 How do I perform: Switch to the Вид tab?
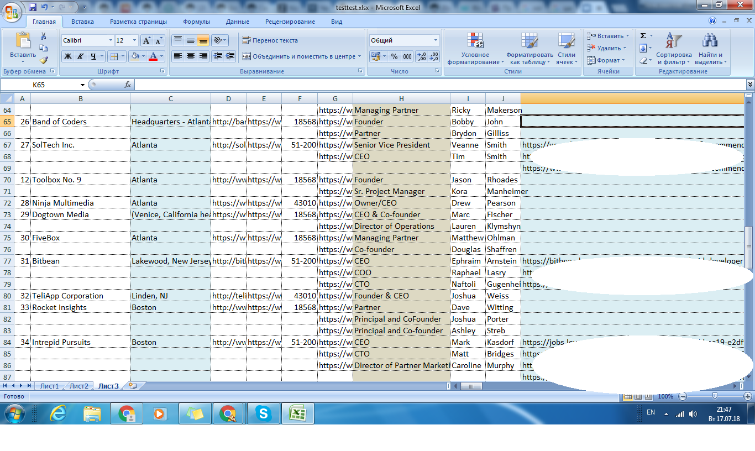(337, 22)
